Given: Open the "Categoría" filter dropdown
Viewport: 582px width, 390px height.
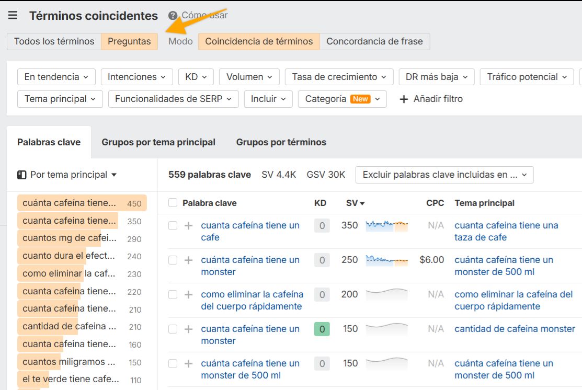Looking at the screenshot, I should pos(342,99).
